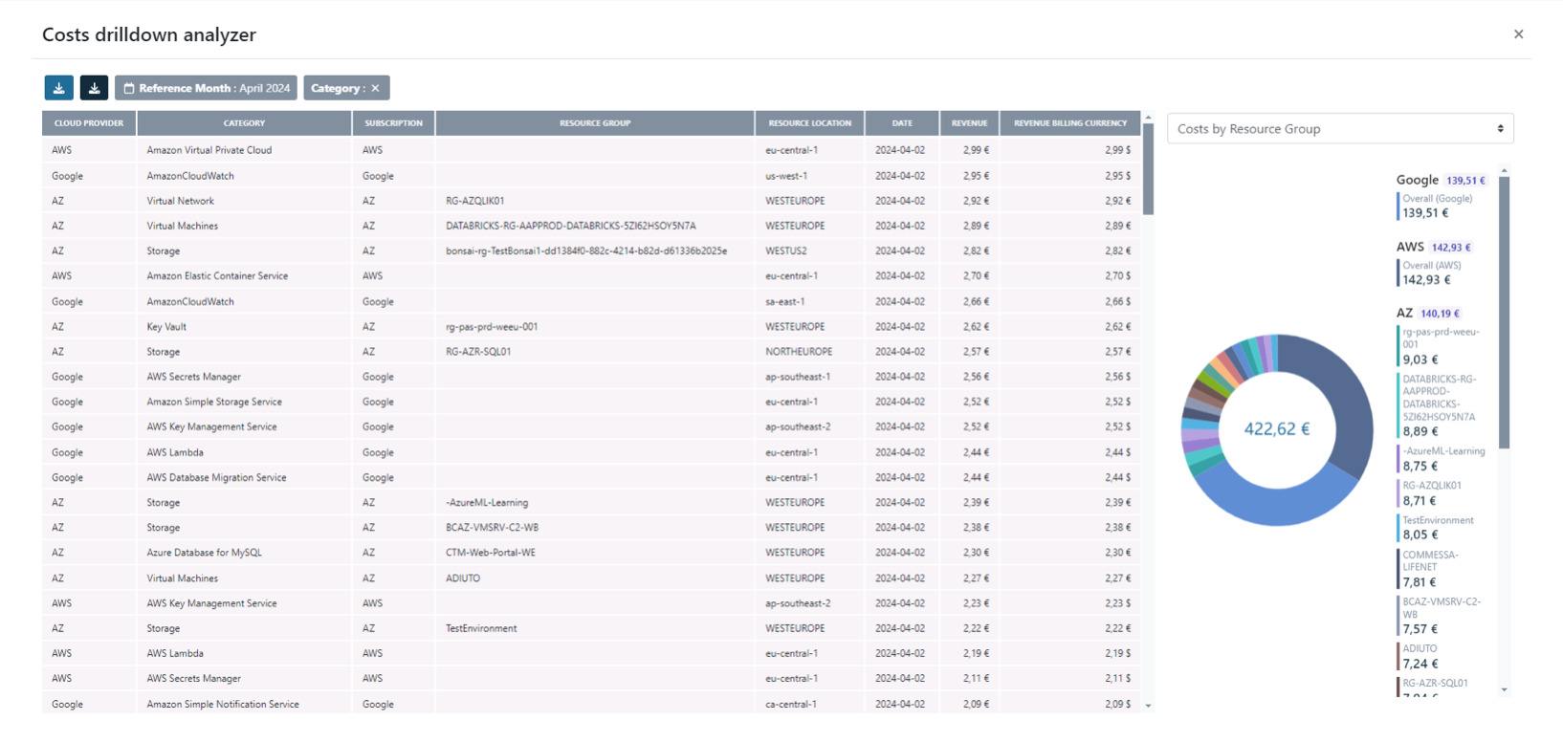Close the Costs drilldown analyzer dialog
Image resolution: width=1563 pixels, height=742 pixels.
pos(1518,34)
